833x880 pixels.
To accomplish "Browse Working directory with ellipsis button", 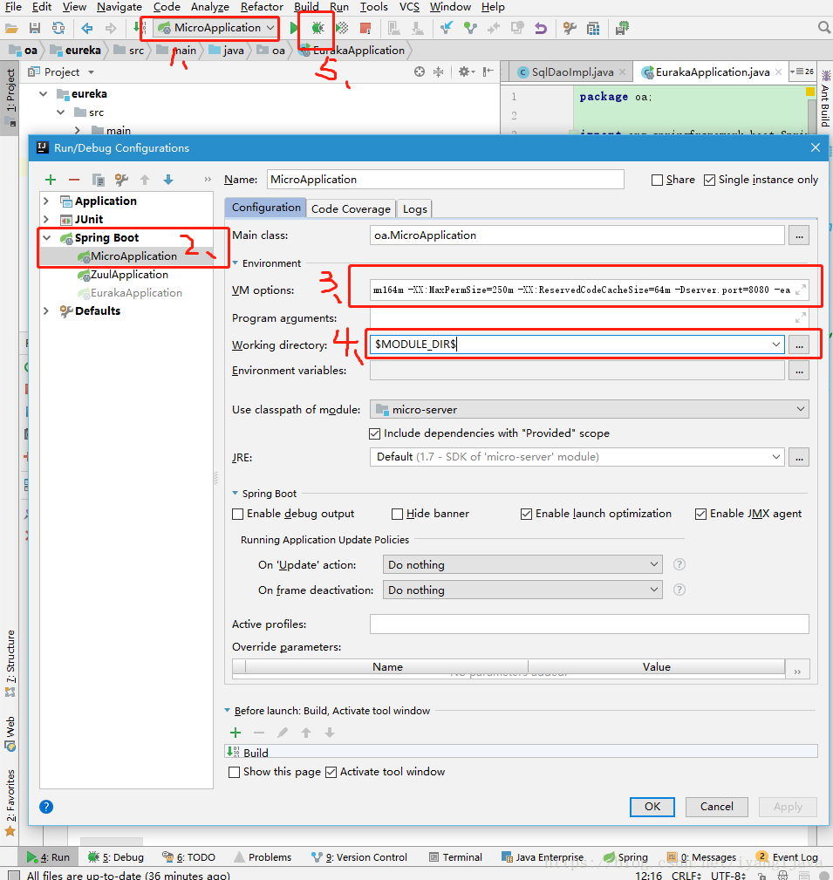I will pyautogui.click(x=799, y=345).
